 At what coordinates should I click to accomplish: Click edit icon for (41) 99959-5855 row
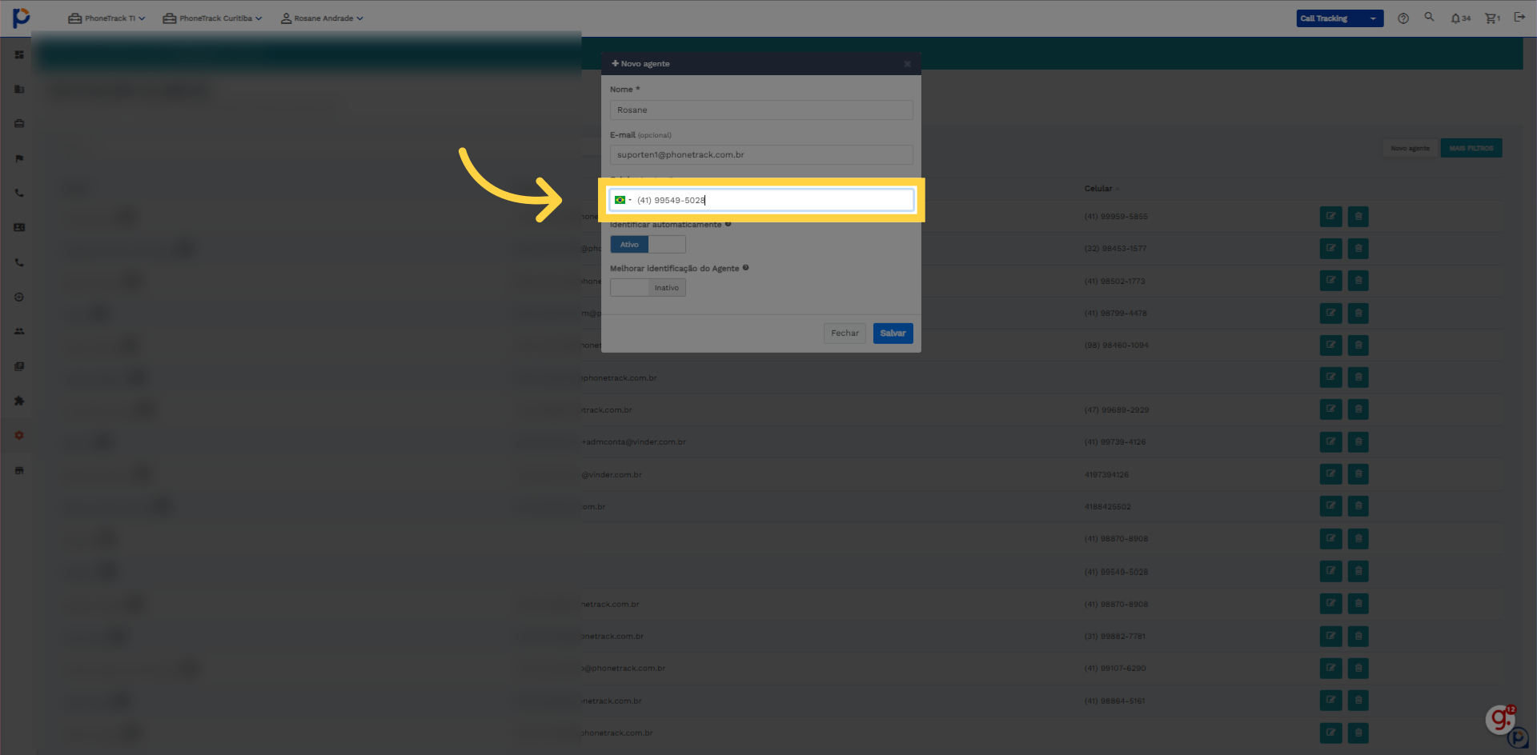tap(1330, 216)
